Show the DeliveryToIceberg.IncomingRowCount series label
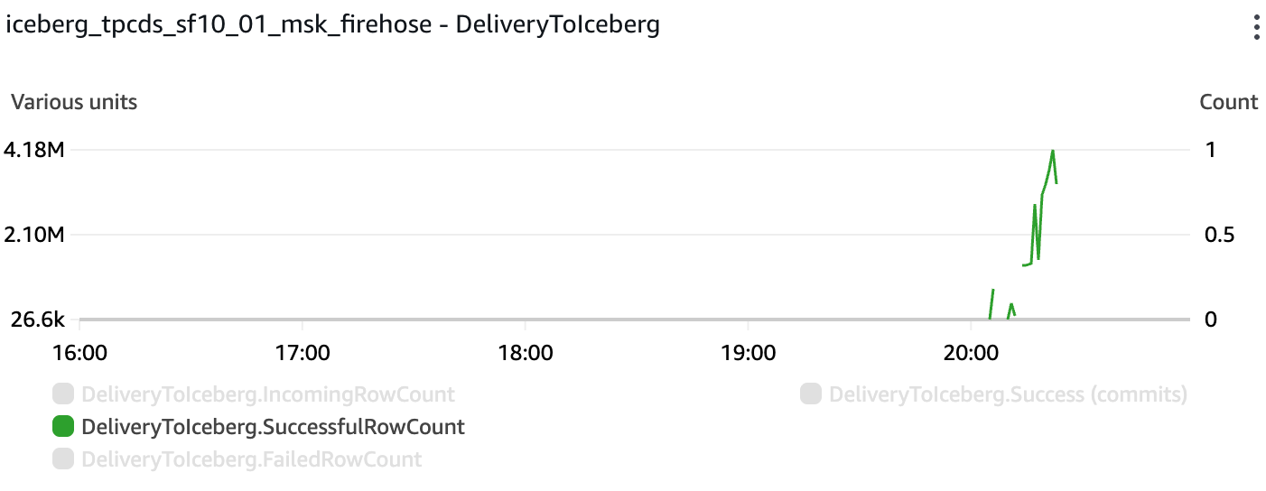Viewport: 1266px width, 491px height. 267,394
